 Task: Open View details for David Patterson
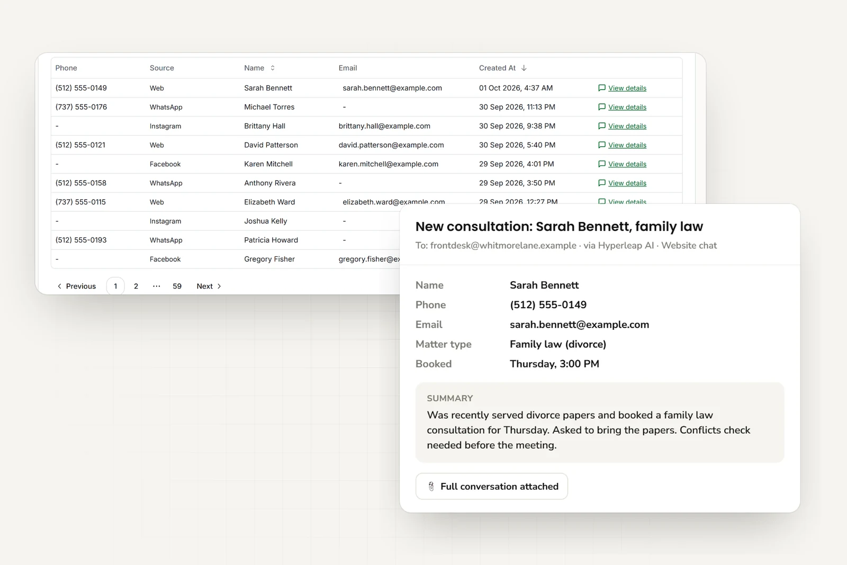click(627, 145)
